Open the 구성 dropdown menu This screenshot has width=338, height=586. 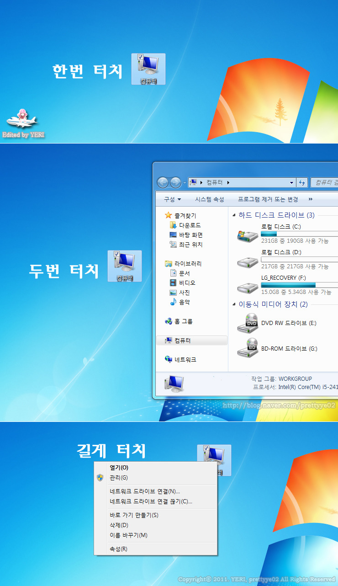[x=173, y=199]
